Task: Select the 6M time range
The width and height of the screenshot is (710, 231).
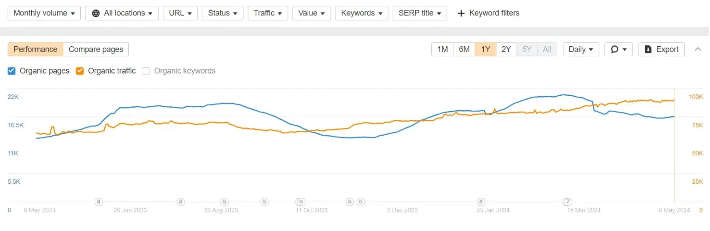Action: [464, 49]
